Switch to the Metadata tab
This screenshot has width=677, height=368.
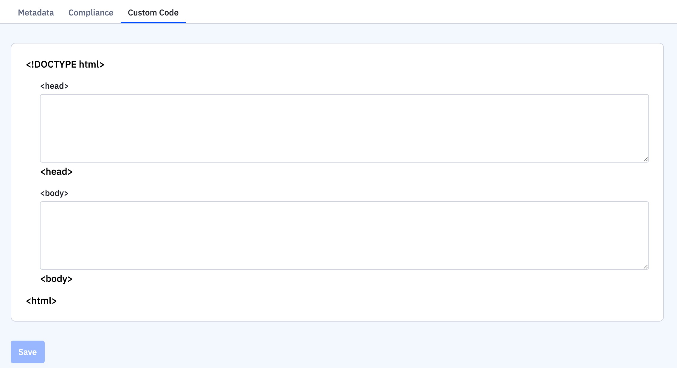(x=36, y=13)
